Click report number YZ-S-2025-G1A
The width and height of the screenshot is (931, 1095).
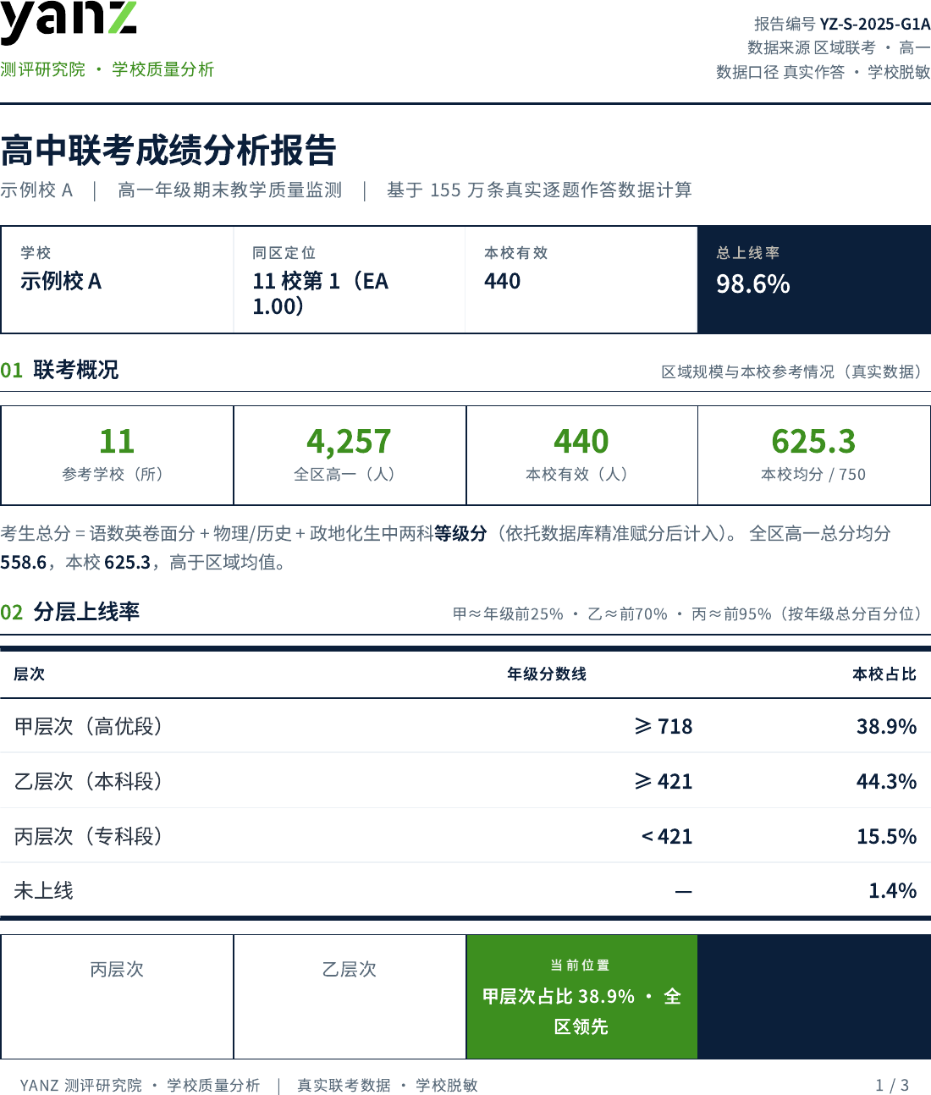[x=875, y=24]
